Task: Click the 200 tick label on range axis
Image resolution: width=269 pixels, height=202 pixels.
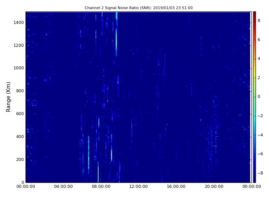Action: tap(20, 159)
